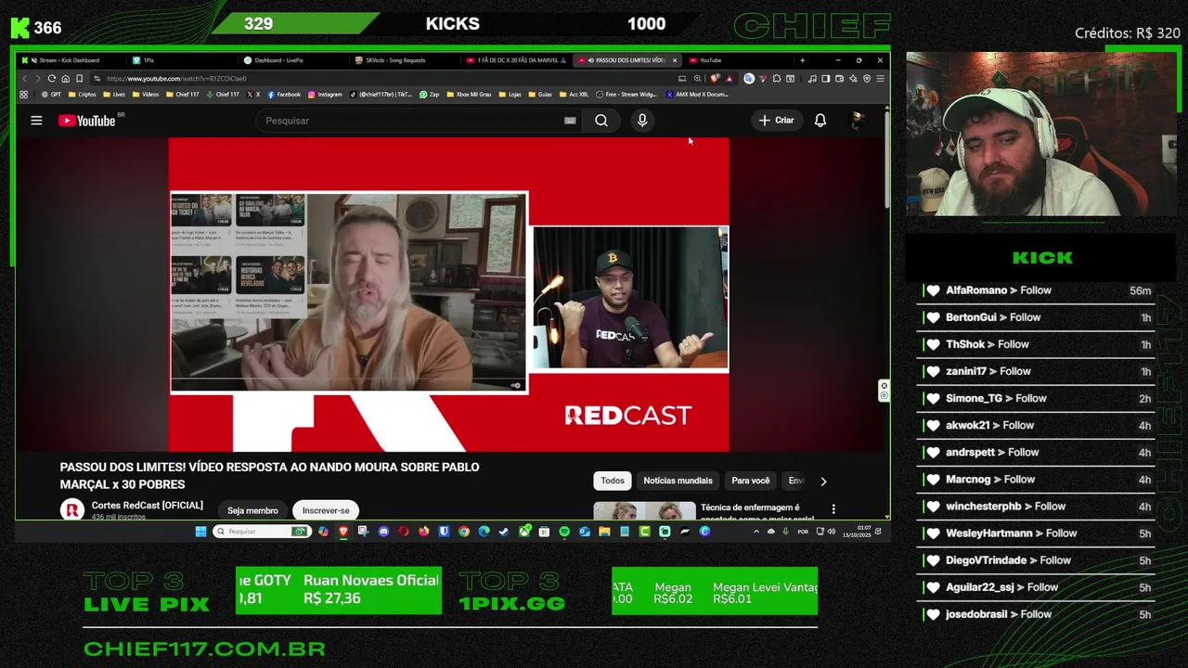Image resolution: width=1188 pixels, height=668 pixels.
Task: Bookmark this page with the bookmark icon
Action: pyautogui.click(x=79, y=79)
